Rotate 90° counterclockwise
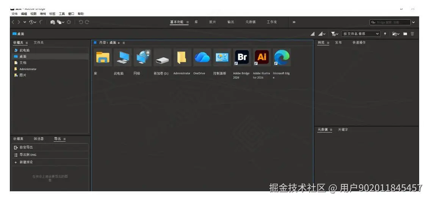Image resolution: width=429 pixels, height=200 pixels. (81, 22)
